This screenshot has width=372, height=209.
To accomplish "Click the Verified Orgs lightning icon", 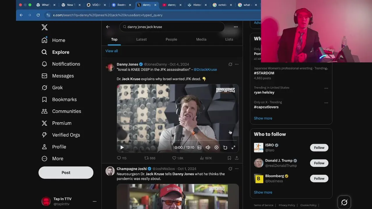I will (44, 135).
